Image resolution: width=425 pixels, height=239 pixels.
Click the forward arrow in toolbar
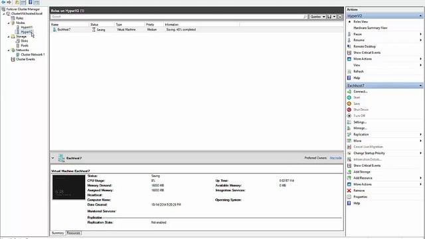click(9, 2)
